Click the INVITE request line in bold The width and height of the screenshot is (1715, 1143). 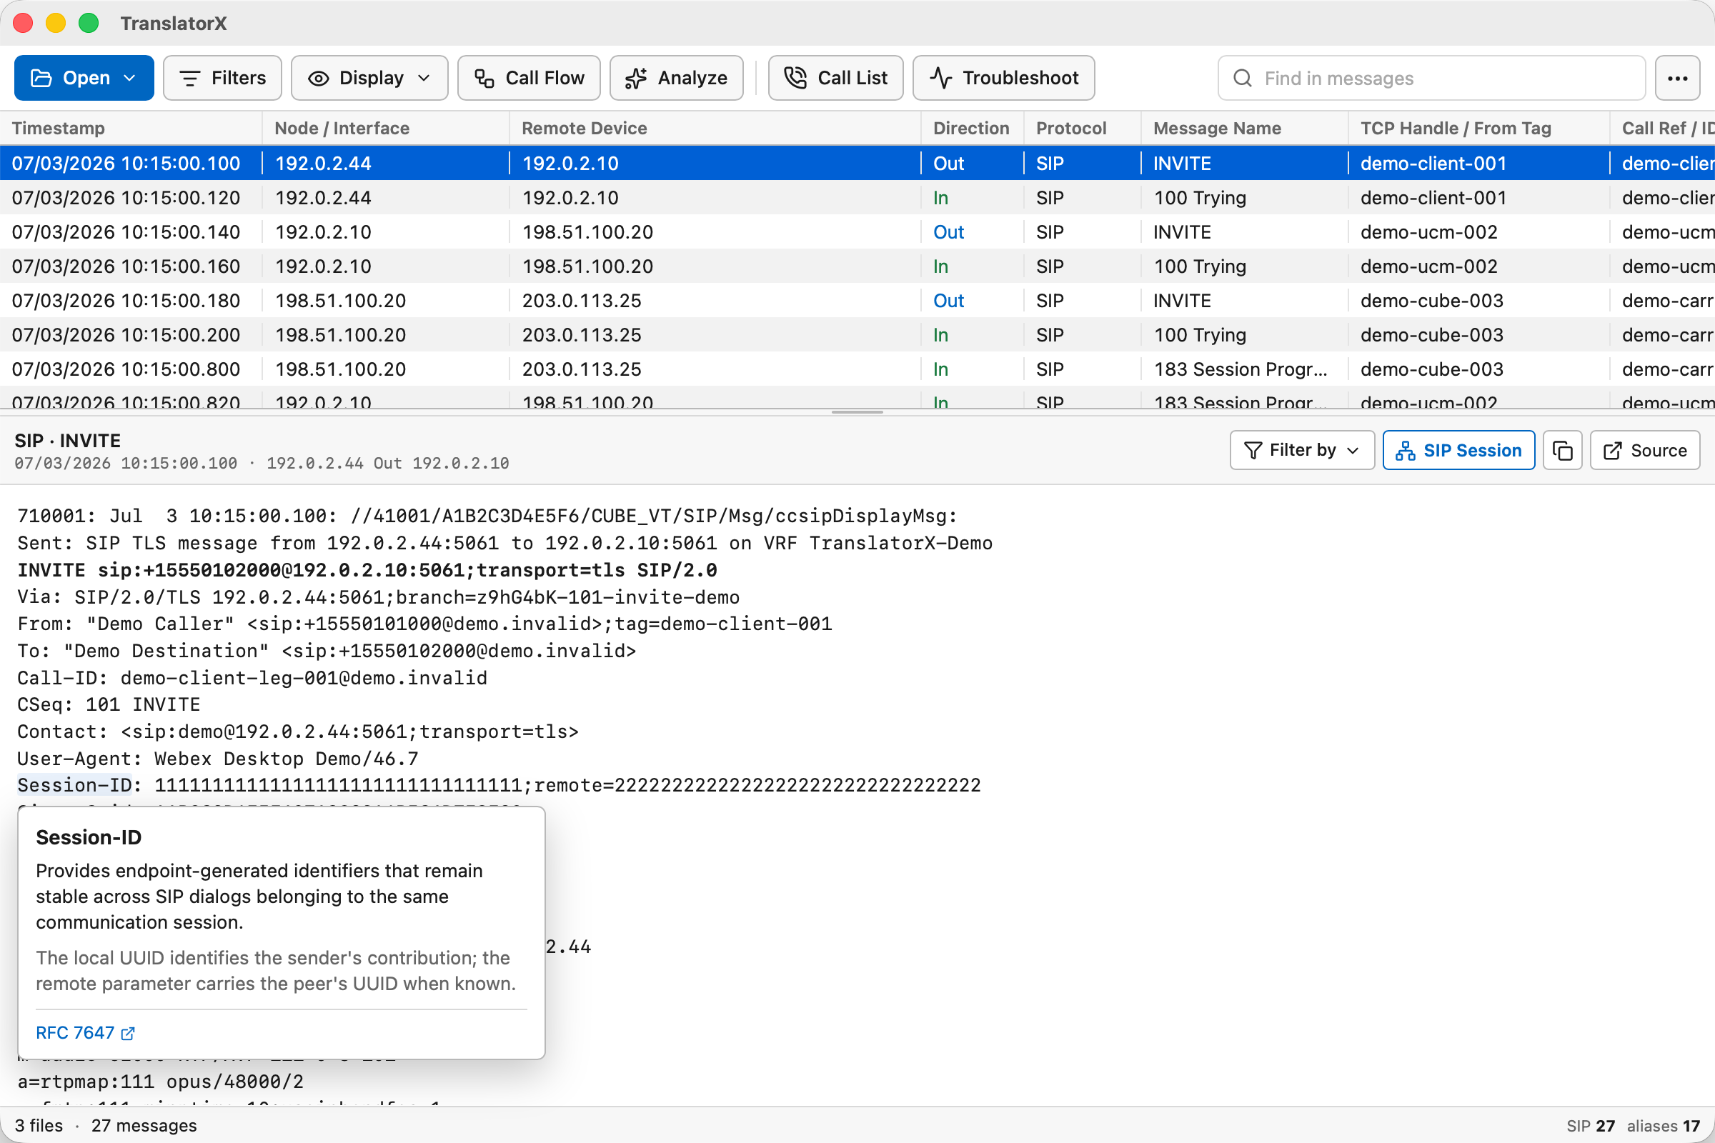pos(367,570)
